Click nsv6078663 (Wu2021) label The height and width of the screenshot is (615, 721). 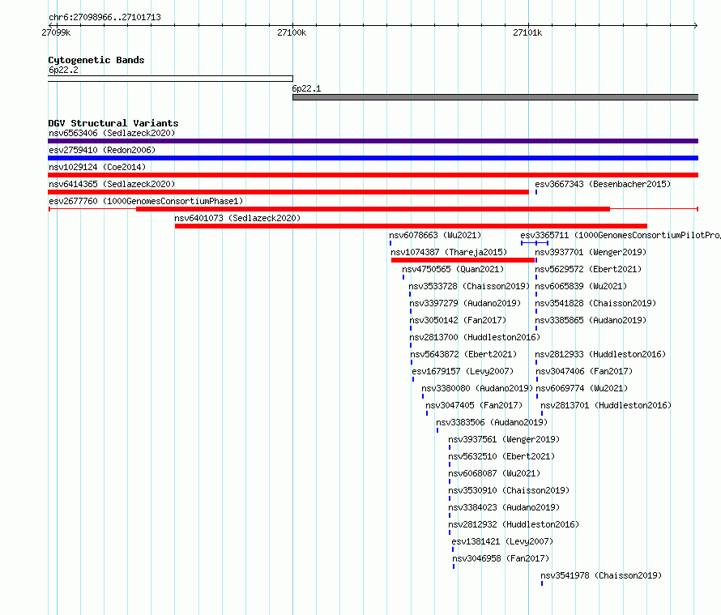pyautogui.click(x=435, y=235)
